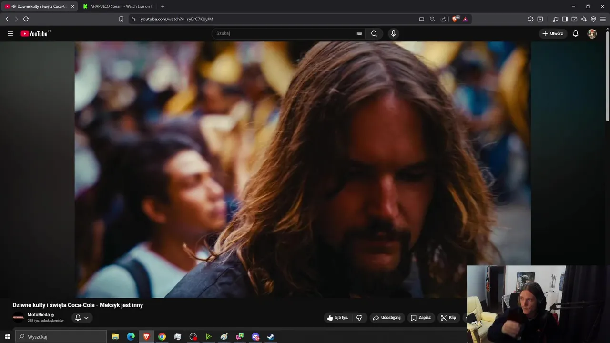Share the video with Udostępnij
Image resolution: width=610 pixels, height=343 pixels.
pyautogui.click(x=386, y=318)
